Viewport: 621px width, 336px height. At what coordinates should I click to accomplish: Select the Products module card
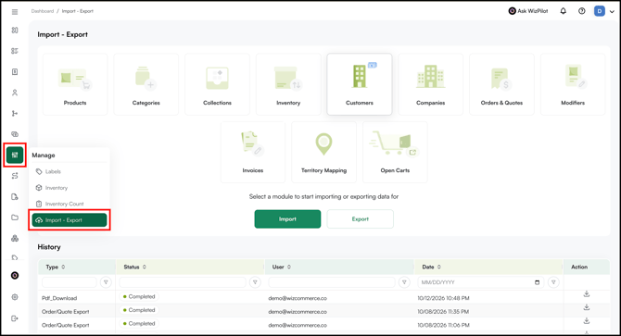point(75,84)
